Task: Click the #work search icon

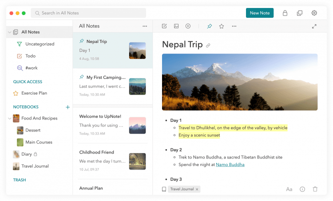Action: [20, 68]
